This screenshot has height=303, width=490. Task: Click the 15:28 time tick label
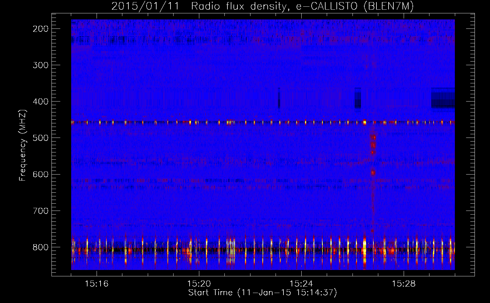tap(404, 284)
